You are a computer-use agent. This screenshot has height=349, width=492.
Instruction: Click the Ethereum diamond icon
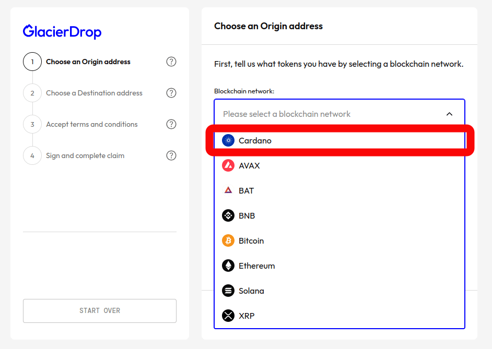point(228,266)
